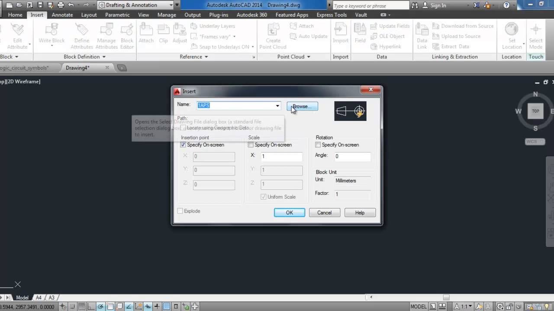Toggle Ortho Mode in status bar
This screenshot has height=311, width=554.
pyautogui.click(x=91, y=307)
